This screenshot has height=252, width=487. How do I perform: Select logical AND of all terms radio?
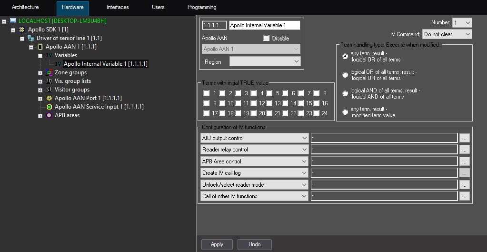345,94
